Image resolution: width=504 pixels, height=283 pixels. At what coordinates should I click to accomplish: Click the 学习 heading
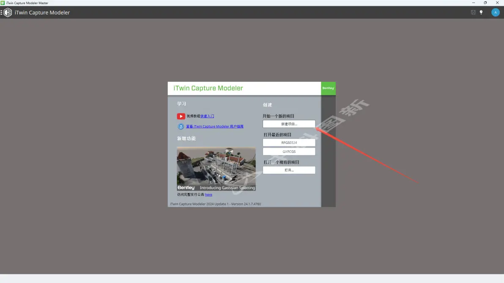182,104
